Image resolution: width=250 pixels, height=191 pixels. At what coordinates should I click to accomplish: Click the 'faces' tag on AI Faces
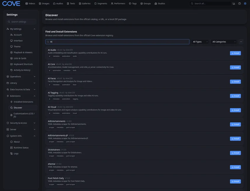(x=75, y=85)
